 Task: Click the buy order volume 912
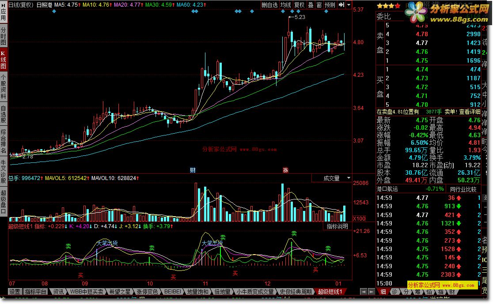(475, 104)
